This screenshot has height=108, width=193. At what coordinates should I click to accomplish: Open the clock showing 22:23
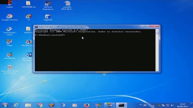tap(182, 105)
